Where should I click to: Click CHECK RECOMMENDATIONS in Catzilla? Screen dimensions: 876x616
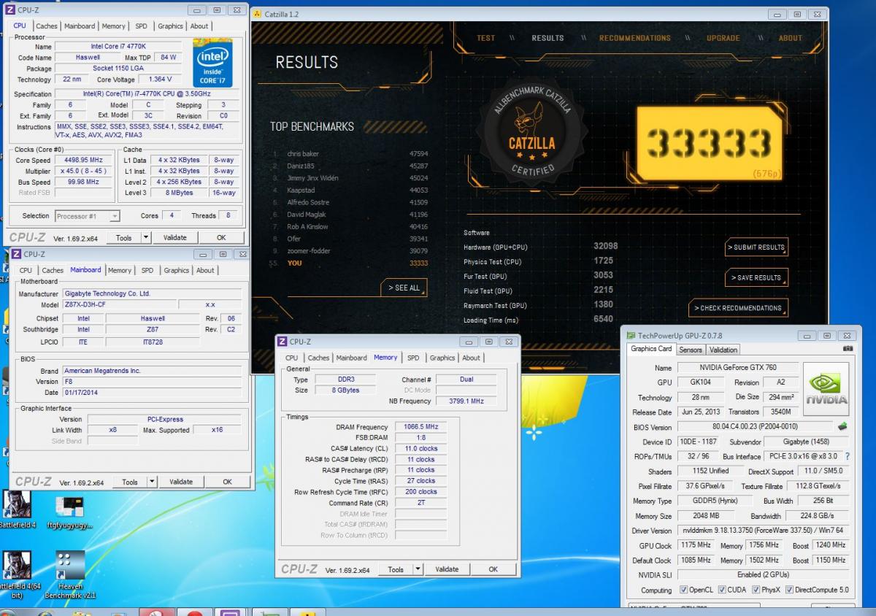tap(737, 308)
